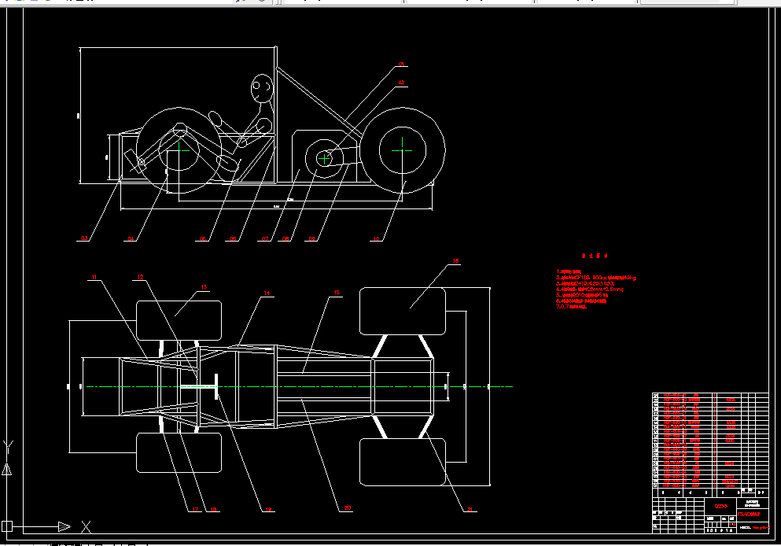Image resolution: width=781 pixels, height=546 pixels.
Task: Select part balloon label 07
Action: 265,239
